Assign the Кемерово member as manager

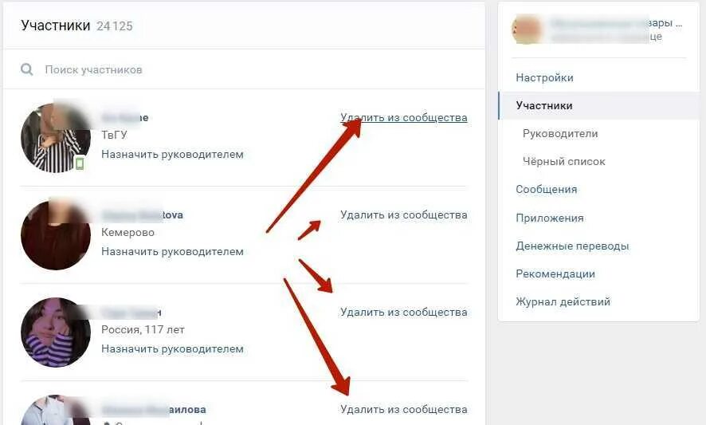(x=172, y=252)
